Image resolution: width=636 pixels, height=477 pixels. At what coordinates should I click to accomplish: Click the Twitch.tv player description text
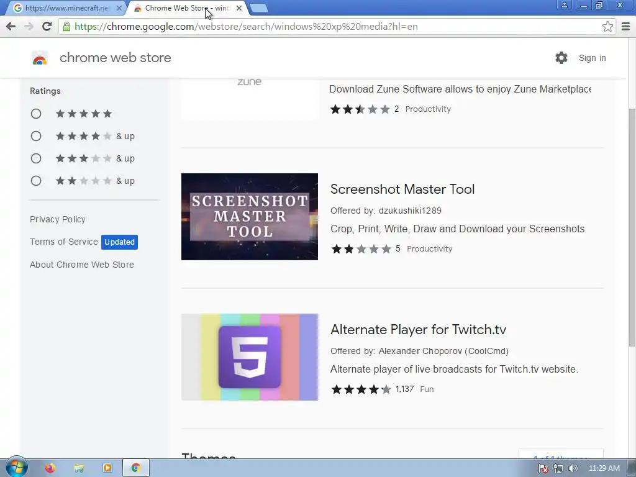click(x=454, y=369)
